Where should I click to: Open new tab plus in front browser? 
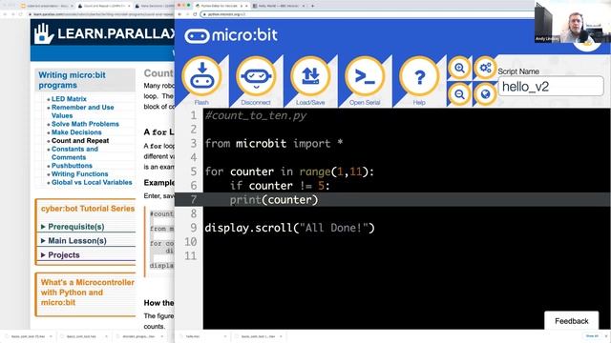point(312,6)
